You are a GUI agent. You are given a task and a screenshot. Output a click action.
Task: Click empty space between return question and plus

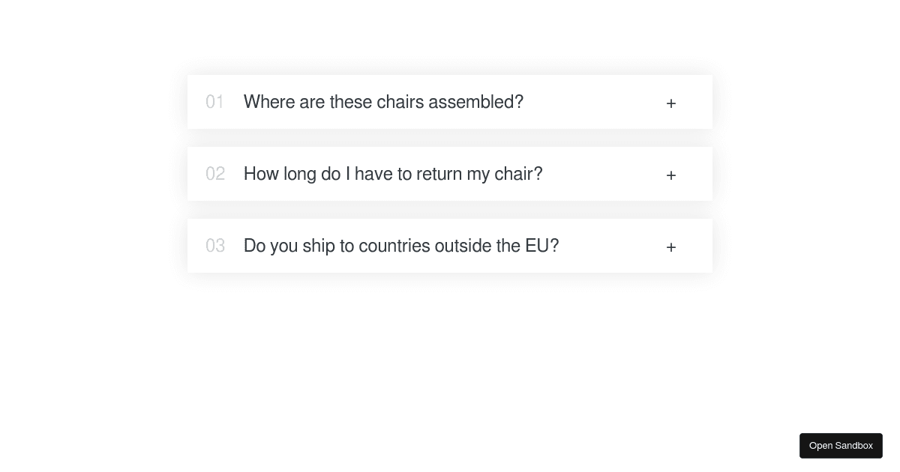[x=604, y=174]
